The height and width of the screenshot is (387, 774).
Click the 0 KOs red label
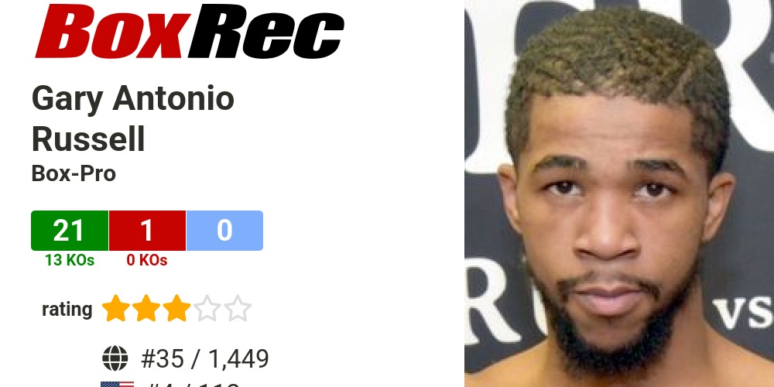point(147,260)
